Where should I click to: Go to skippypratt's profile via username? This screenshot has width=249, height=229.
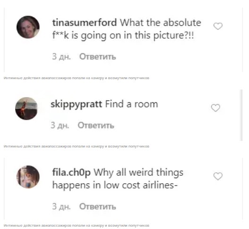click(76, 104)
